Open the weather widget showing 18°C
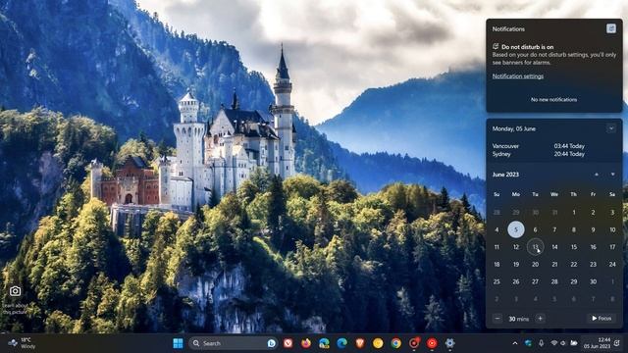Viewport: 628px width, 353px height. pos(22,343)
